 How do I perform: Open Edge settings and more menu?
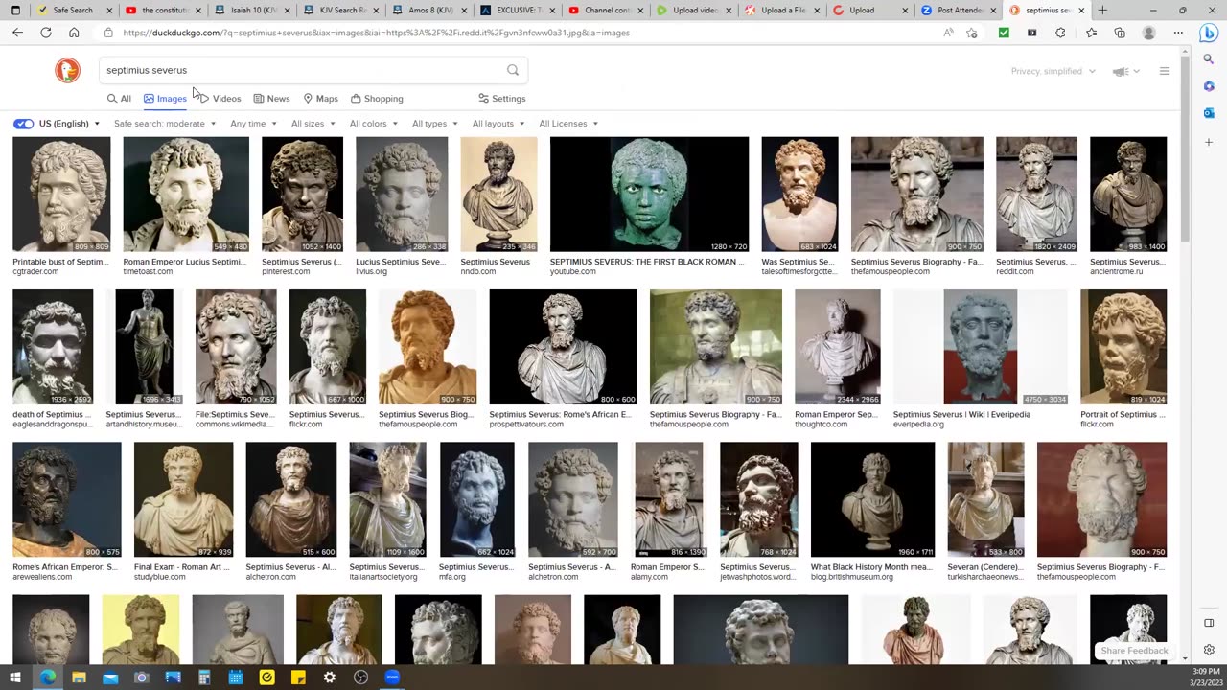tap(1178, 33)
